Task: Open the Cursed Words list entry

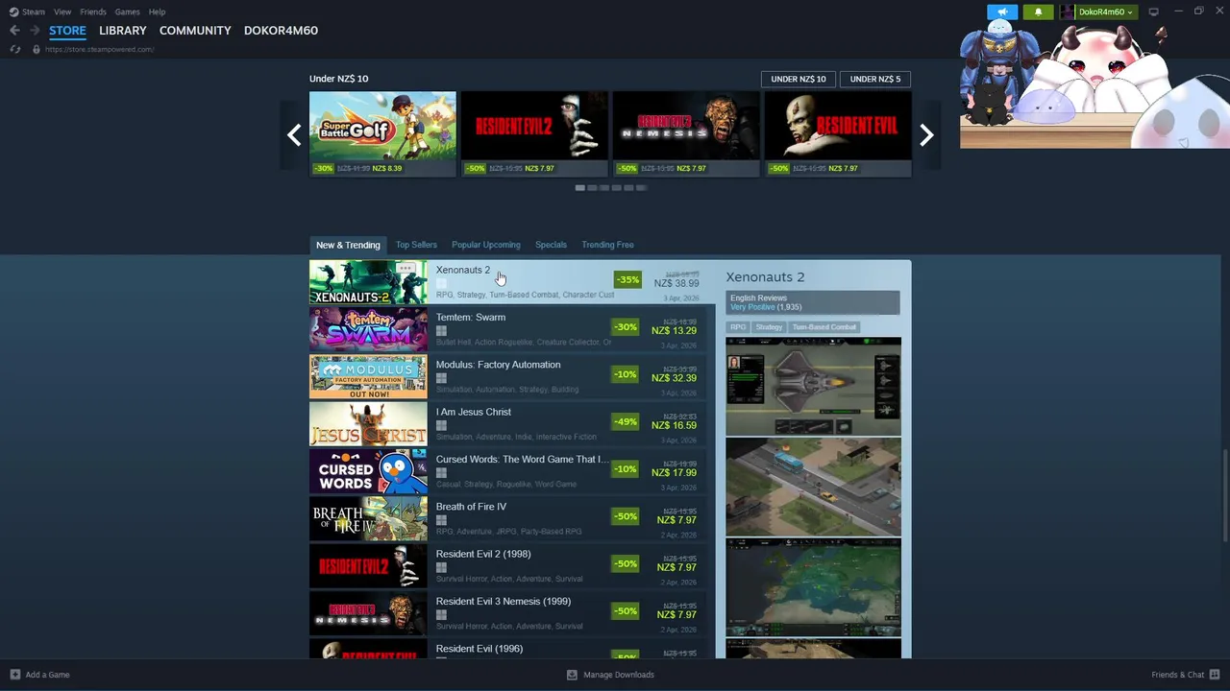Action: 507,471
